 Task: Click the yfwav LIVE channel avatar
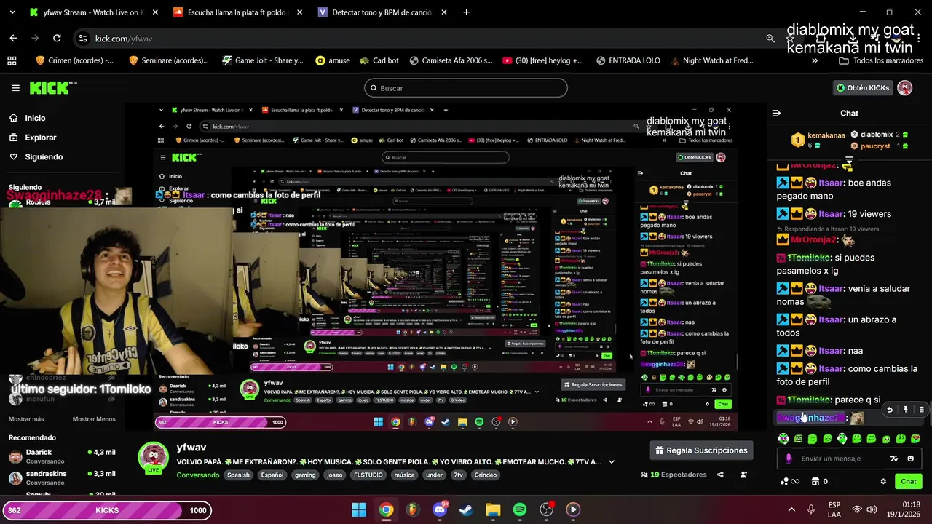(x=153, y=457)
